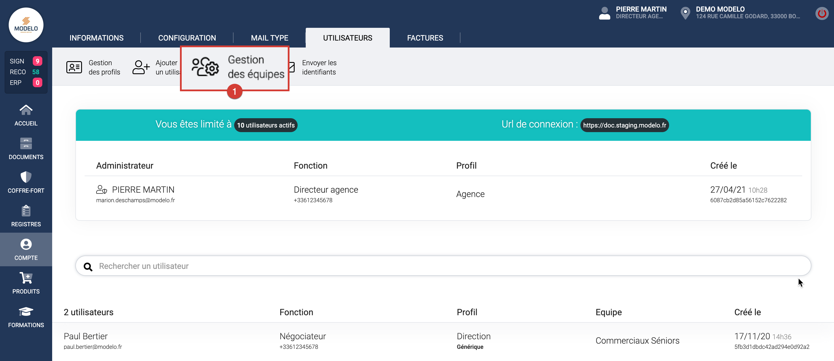Open the Mail Type tab
The image size is (834, 361).
269,38
